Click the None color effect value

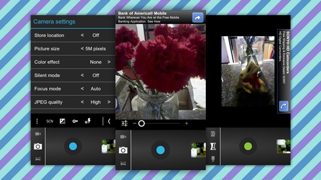tap(95, 62)
